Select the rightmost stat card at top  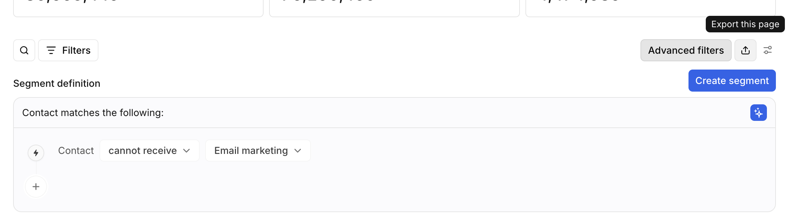(x=615, y=8)
